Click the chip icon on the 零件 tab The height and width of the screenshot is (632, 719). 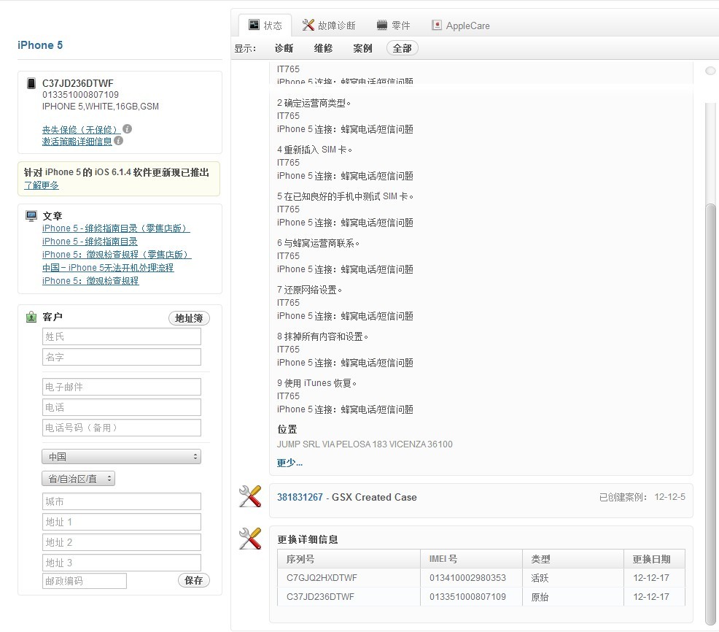coord(383,24)
